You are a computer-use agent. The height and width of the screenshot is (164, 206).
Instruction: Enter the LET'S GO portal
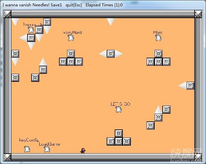click(118, 109)
